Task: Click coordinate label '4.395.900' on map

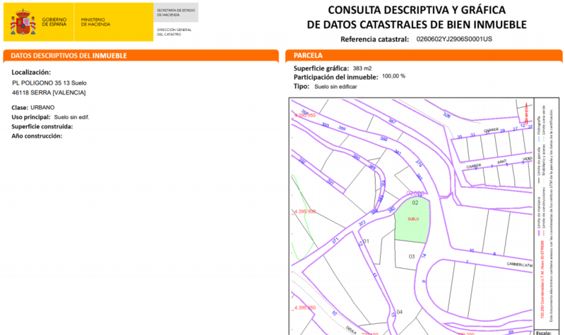Action: tap(305, 212)
